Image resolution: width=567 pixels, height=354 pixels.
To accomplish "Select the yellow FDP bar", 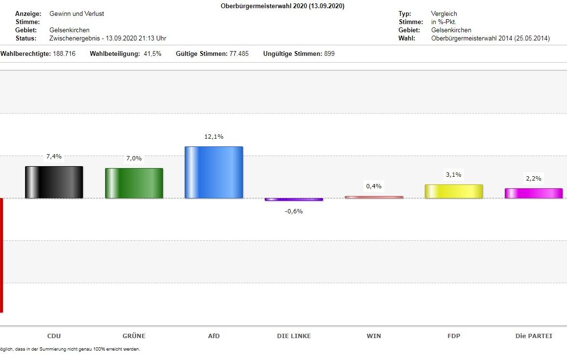I will [x=453, y=191].
